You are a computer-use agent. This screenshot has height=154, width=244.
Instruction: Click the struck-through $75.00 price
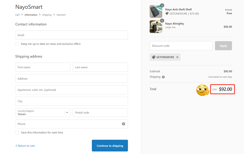point(228,10)
